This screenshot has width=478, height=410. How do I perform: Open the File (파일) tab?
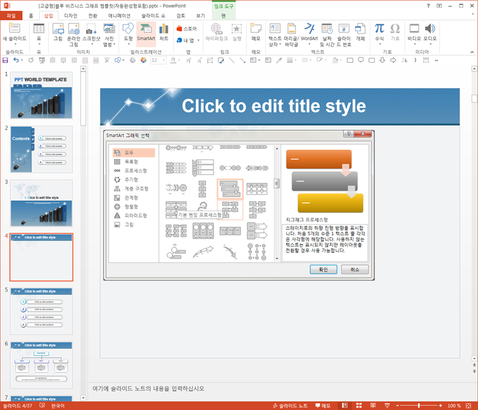11,16
